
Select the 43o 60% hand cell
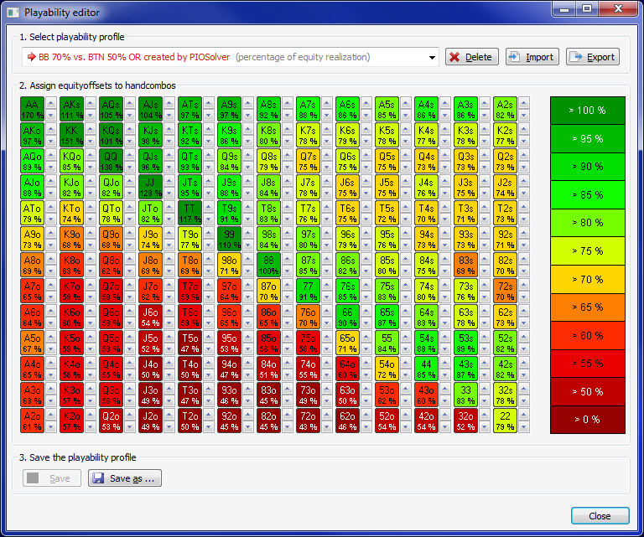(426, 395)
